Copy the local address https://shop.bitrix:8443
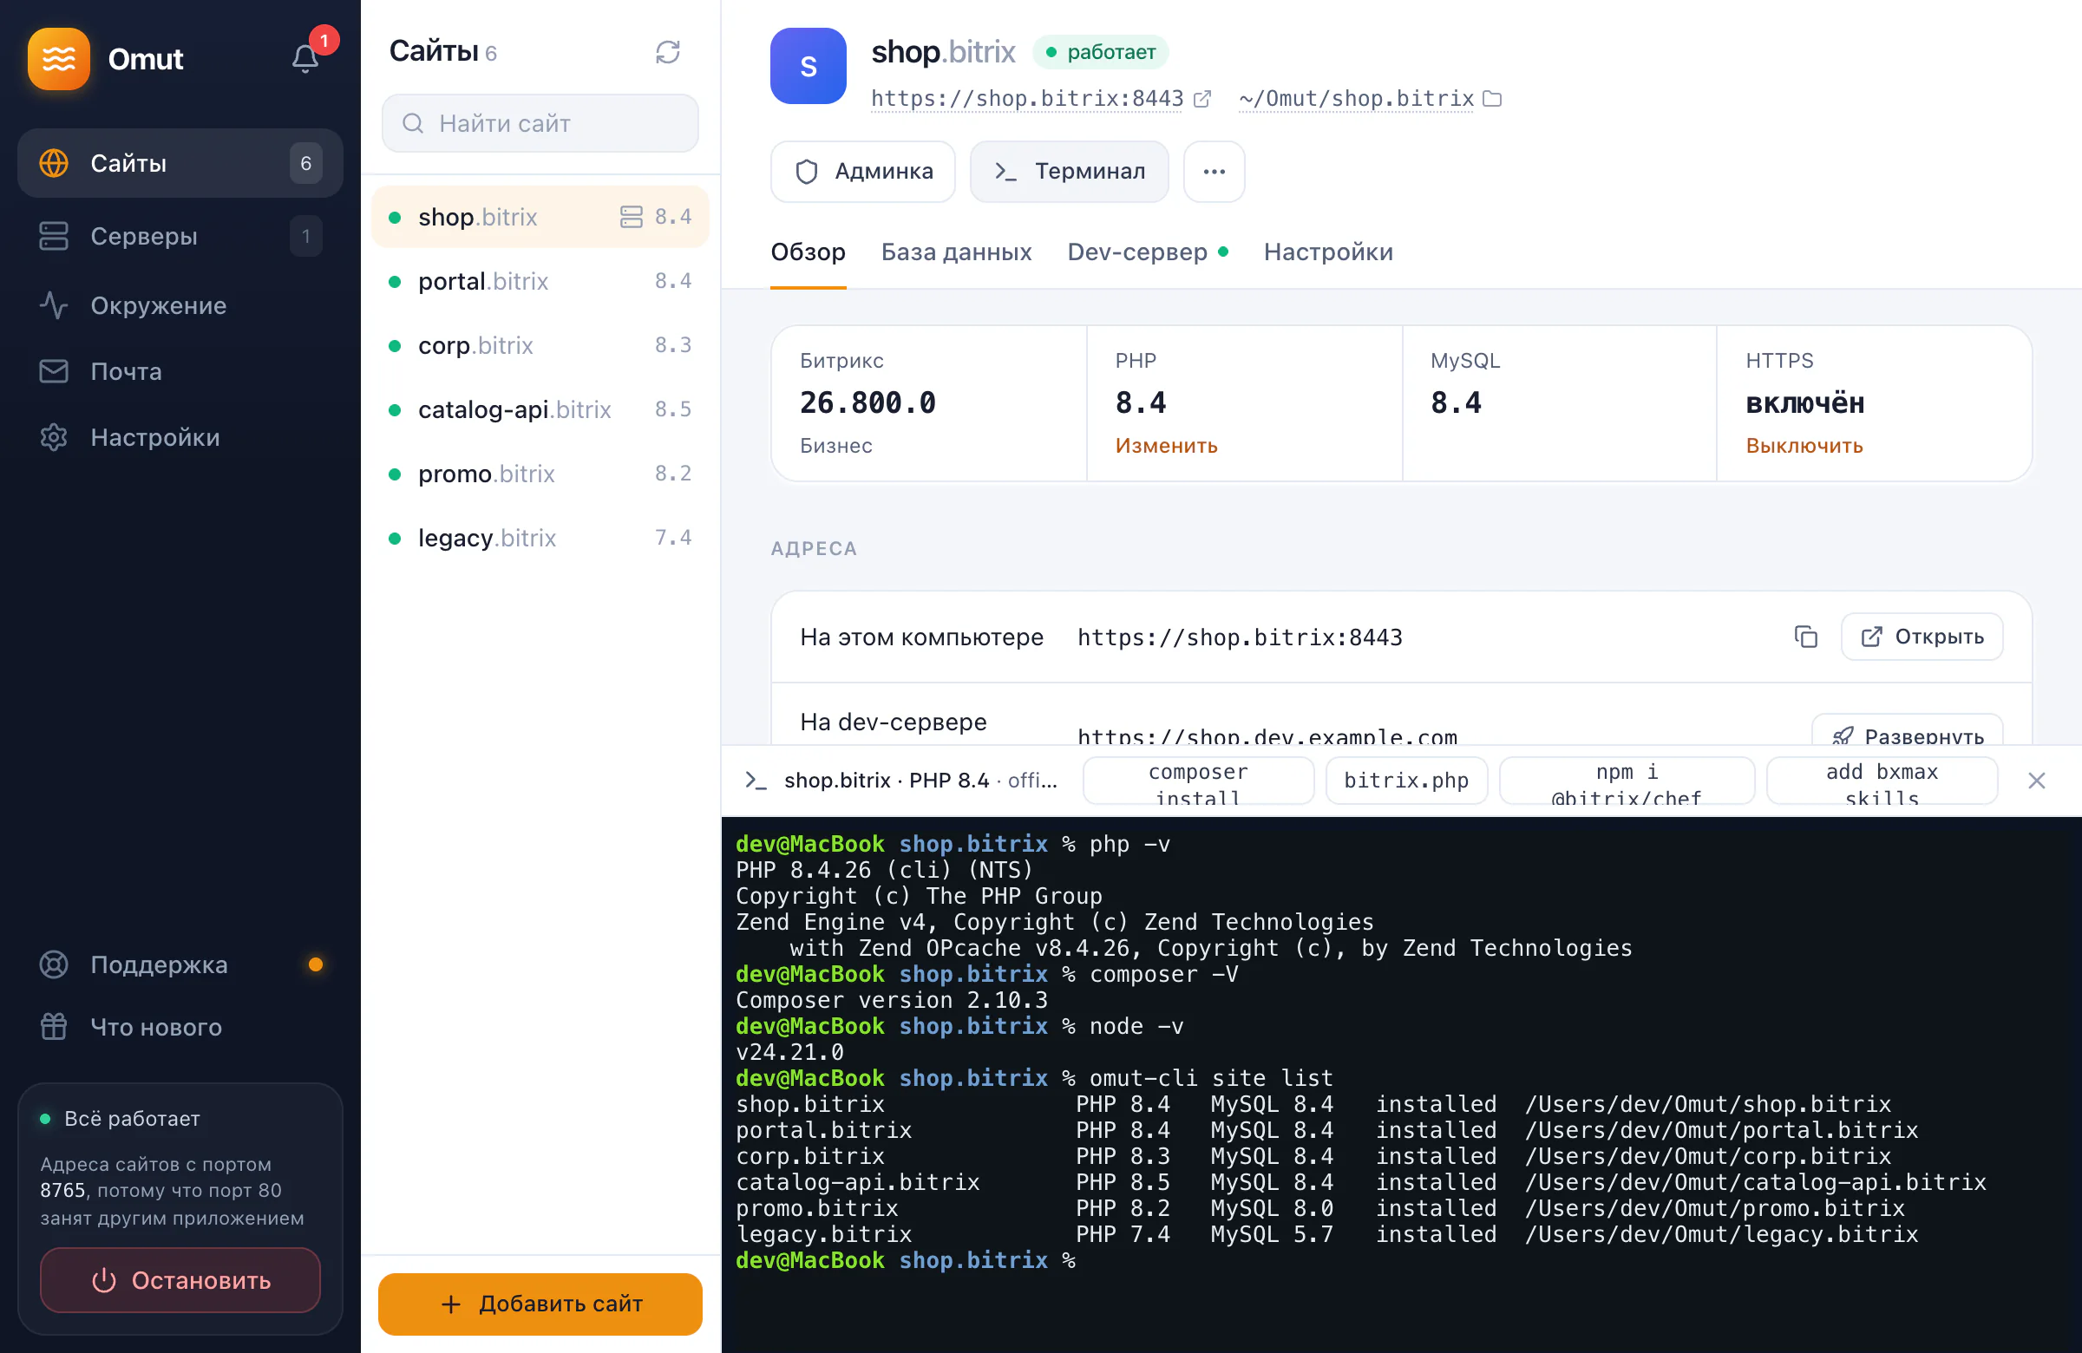The height and width of the screenshot is (1353, 2082). 1805,637
